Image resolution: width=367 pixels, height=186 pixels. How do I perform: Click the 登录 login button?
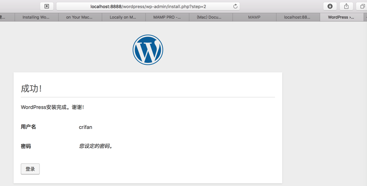pyautogui.click(x=30, y=169)
